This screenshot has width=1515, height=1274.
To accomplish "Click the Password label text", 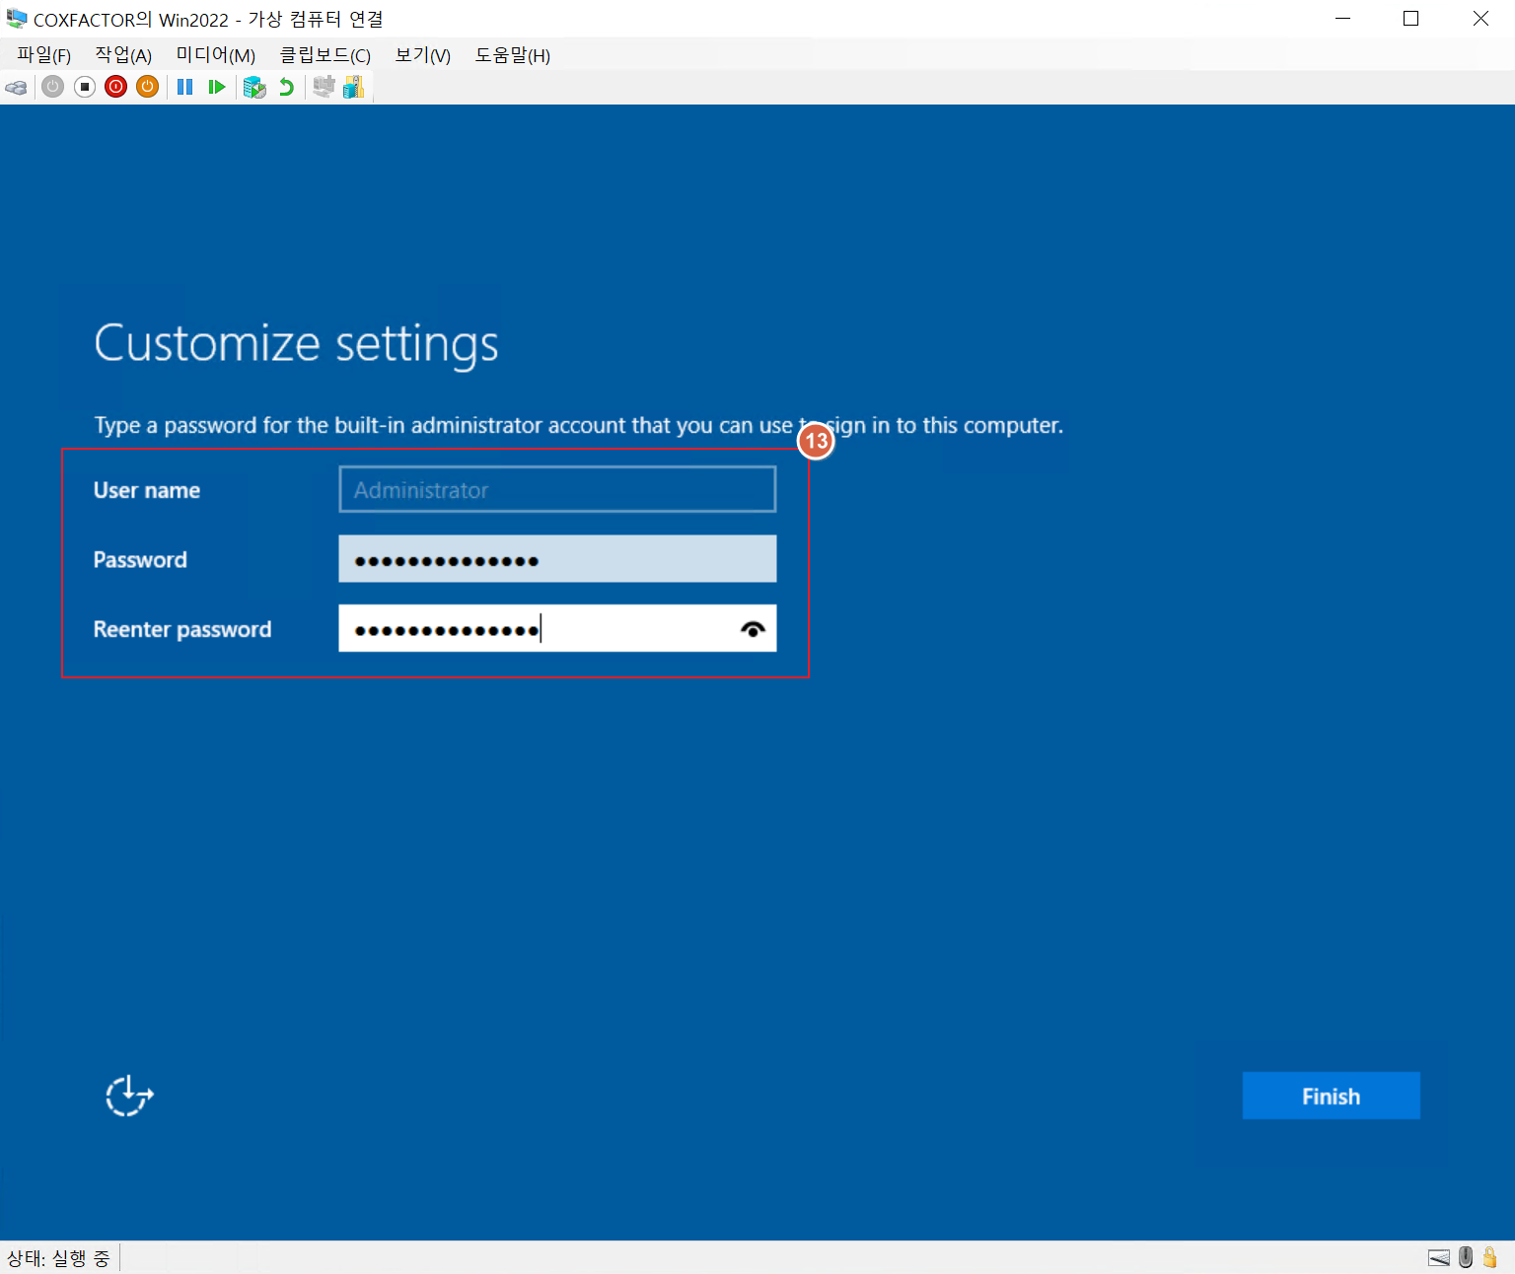I will coord(140,559).
